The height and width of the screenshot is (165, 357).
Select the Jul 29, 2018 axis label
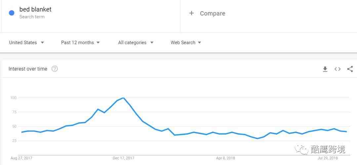[x=328, y=158]
